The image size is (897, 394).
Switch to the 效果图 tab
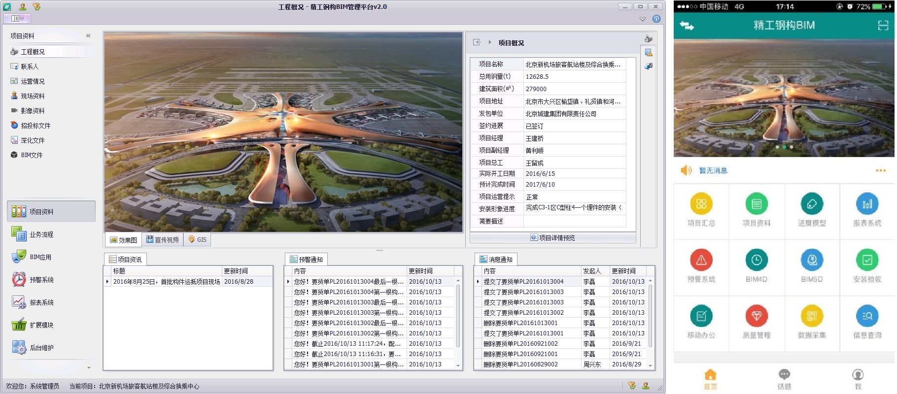point(124,240)
